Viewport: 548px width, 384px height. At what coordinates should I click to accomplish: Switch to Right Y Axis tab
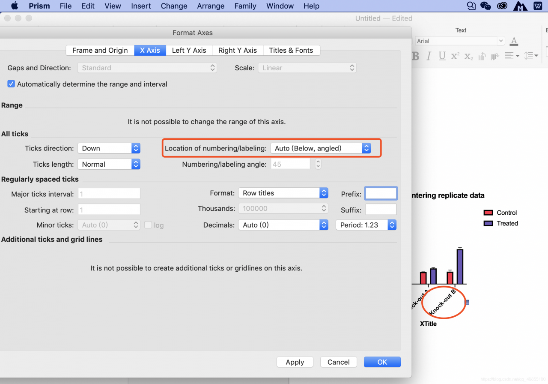(238, 50)
